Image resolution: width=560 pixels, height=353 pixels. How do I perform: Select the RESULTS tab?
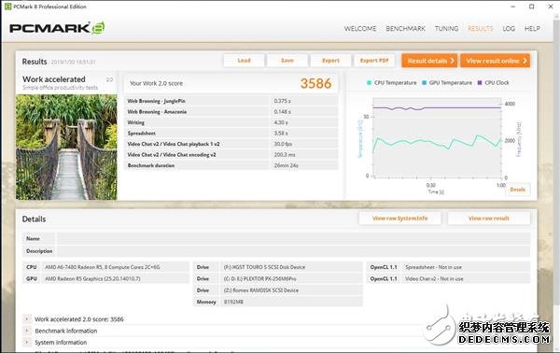coord(481,29)
